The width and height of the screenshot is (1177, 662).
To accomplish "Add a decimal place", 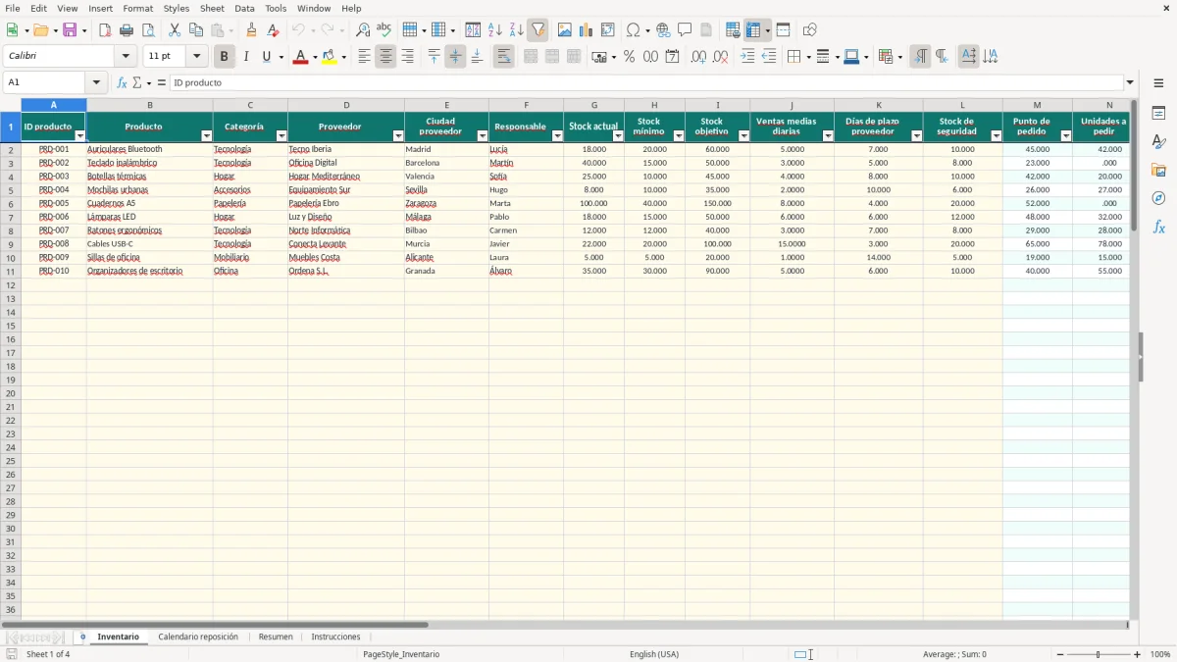I will [x=699, y=57].
